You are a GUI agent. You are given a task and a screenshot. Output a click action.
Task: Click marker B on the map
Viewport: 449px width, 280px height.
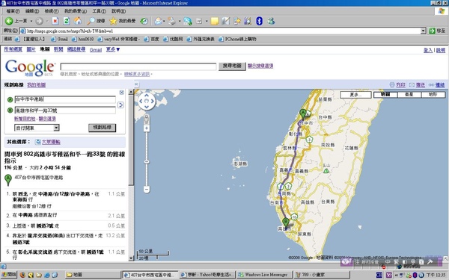(x=286, y=223)
